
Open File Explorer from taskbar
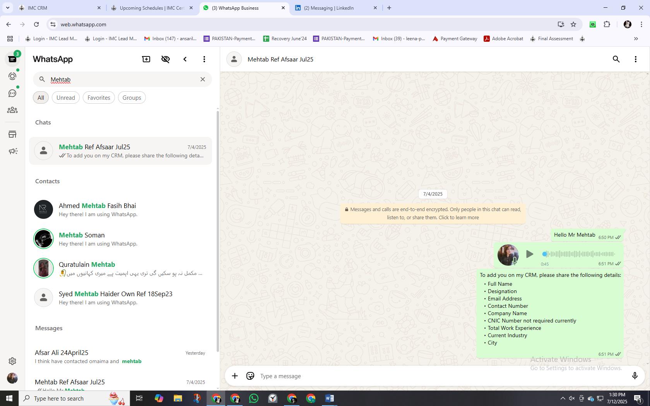tap(178, 398)
